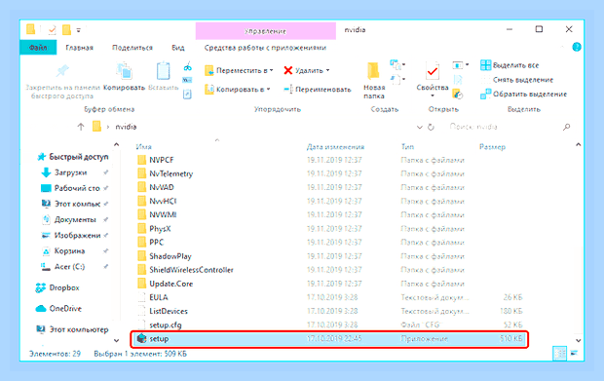Open the ribbon help question icon
Screen dimensions: 604x381
click(x=577, y=47)
